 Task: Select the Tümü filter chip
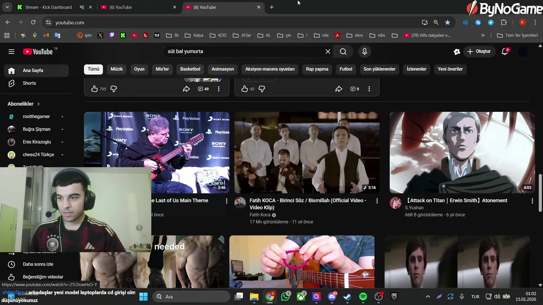[x=93, y=69]
